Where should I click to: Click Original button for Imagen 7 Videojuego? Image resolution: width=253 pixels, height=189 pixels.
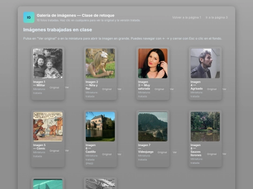(x=162, y=152)
